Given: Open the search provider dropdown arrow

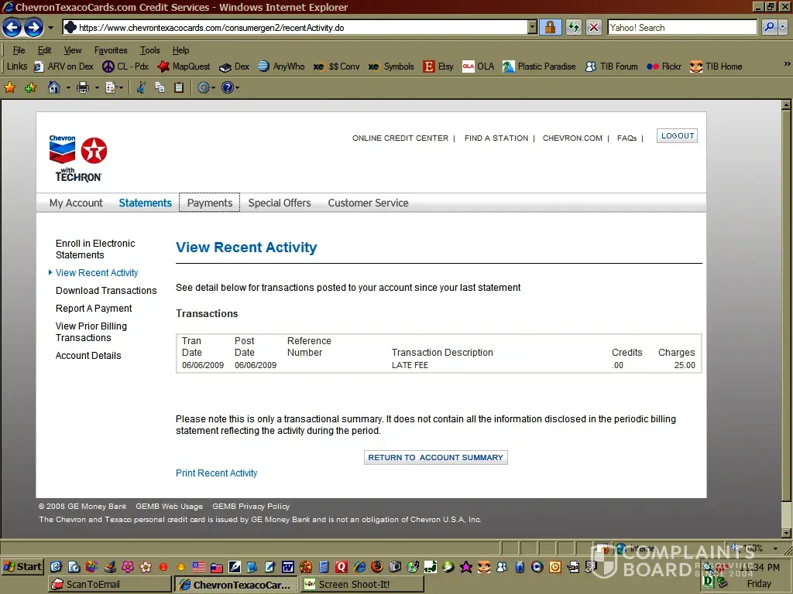Looking at the screenshot, I should pos(783,28).
